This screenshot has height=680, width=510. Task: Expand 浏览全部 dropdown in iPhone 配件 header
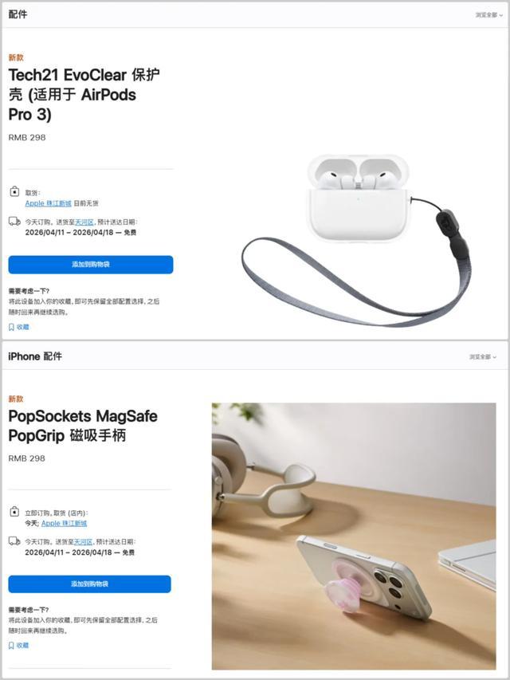tap(483, 357)
